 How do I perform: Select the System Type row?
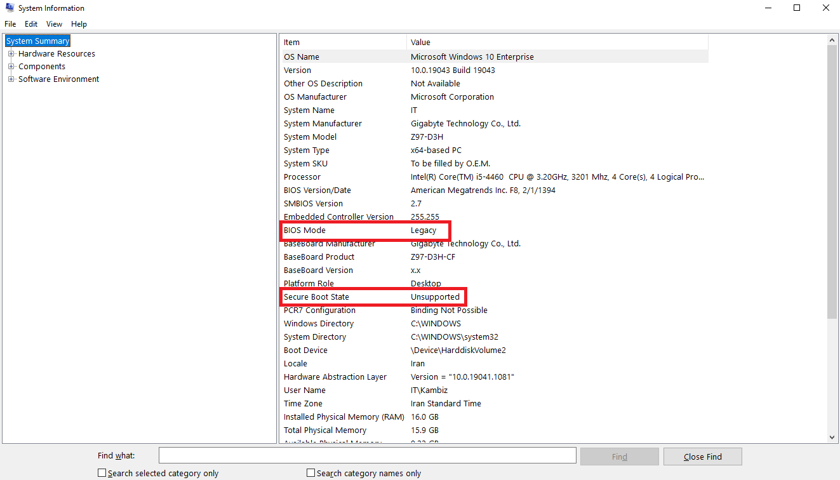tap(494, 150)
